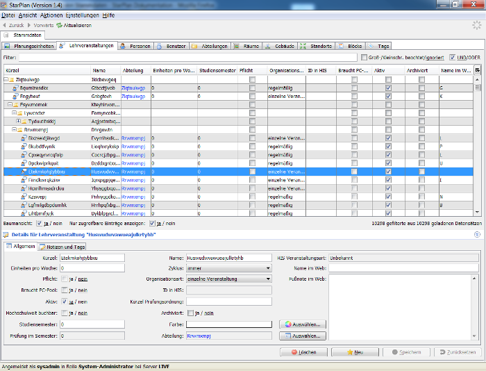Click the green Aktualisieren refresh icon
Screen dimensions: 486x371
[59, 25]
